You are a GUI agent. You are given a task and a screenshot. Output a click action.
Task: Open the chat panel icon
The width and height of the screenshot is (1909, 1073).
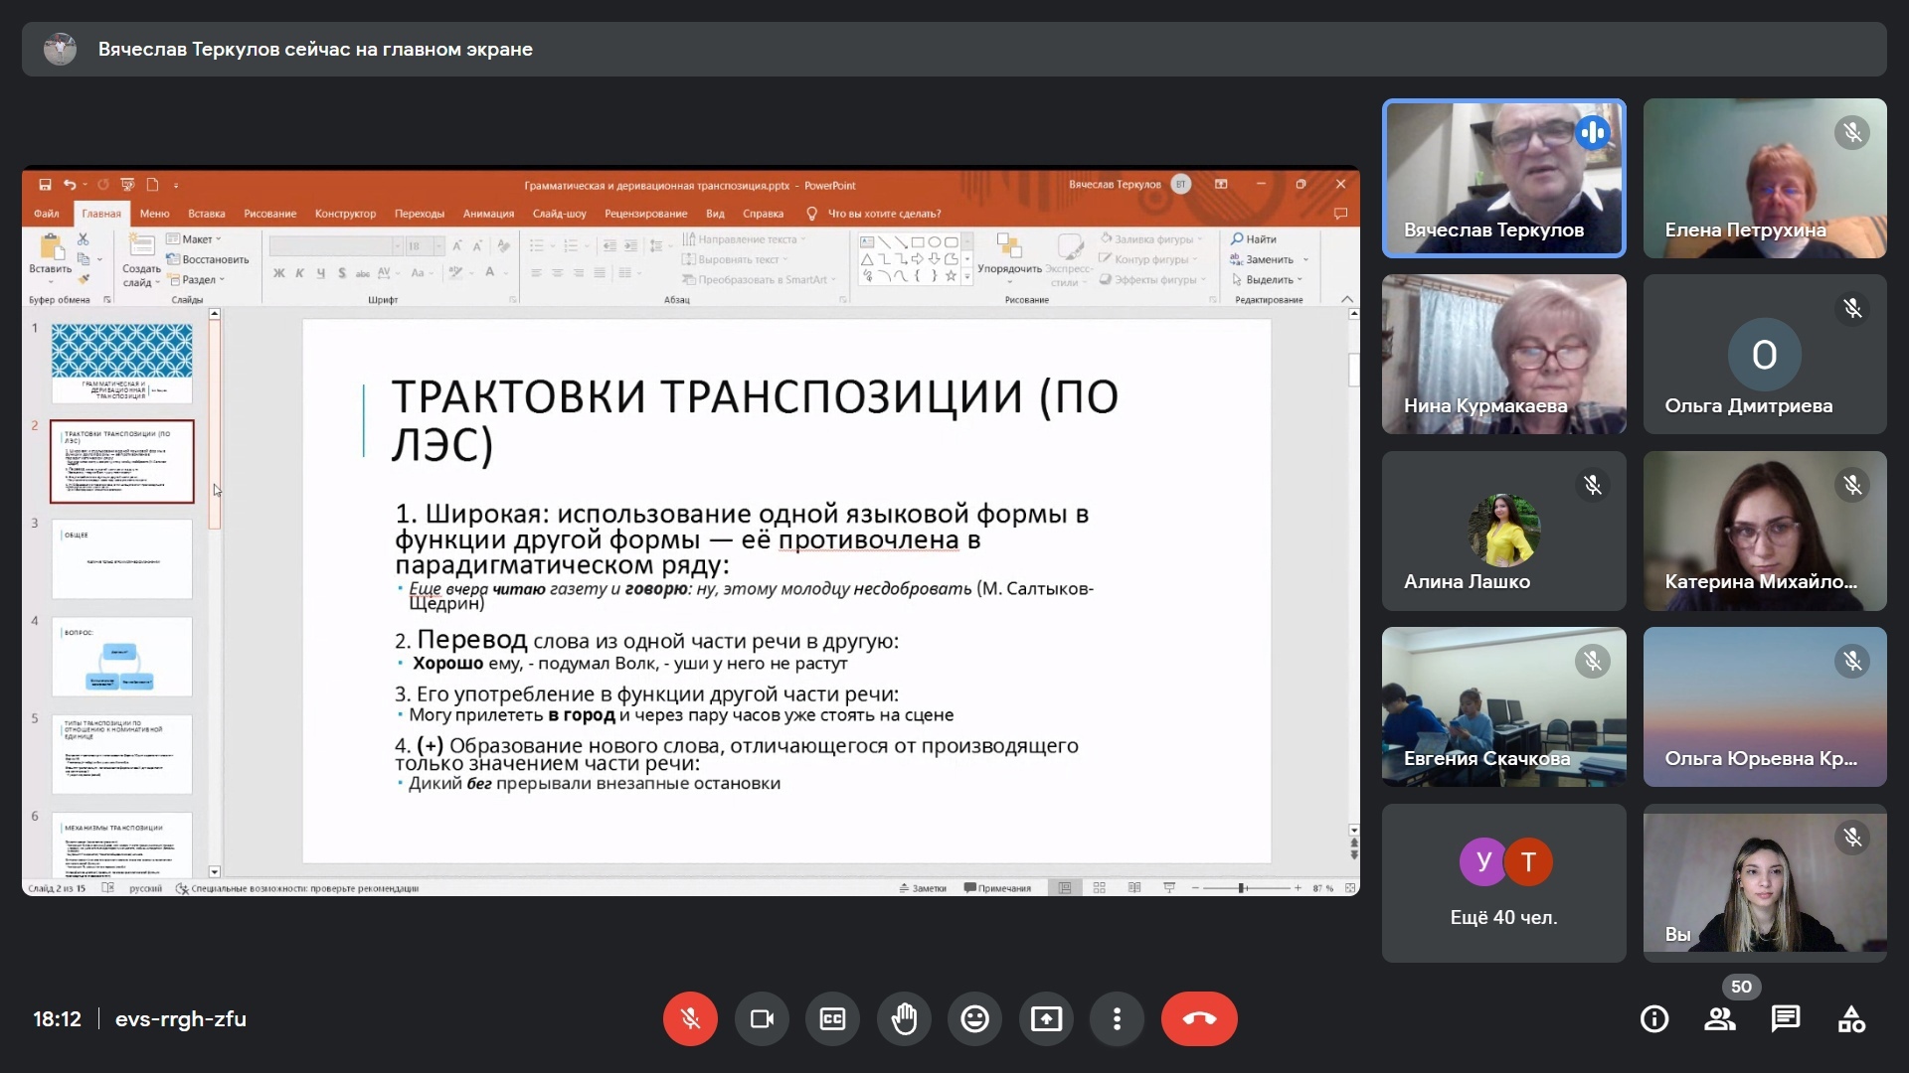click(x=1786, y=1018)
